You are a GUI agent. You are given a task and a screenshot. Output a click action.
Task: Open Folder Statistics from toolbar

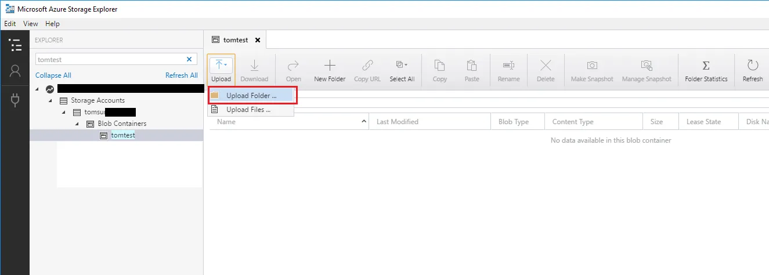[x=706, y=70]
